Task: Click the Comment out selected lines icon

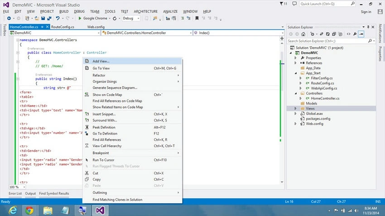Action: click(183, 19)
